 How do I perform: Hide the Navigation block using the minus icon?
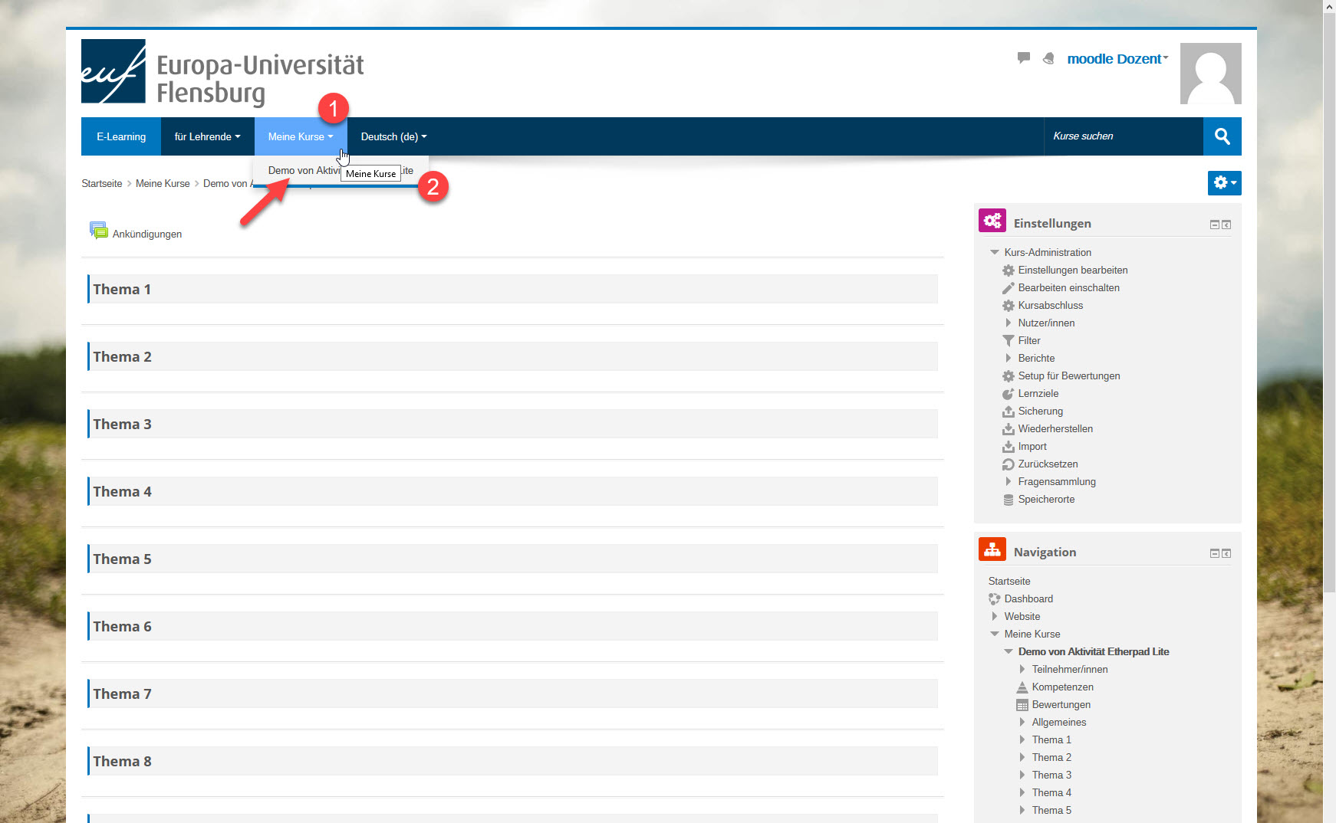click(x=1214, y=553)
